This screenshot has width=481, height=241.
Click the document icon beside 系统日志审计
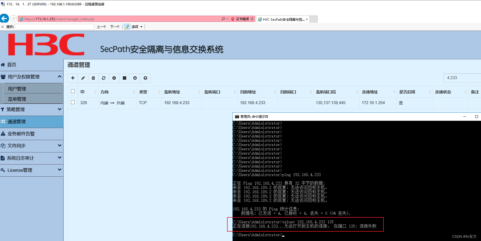3,158
